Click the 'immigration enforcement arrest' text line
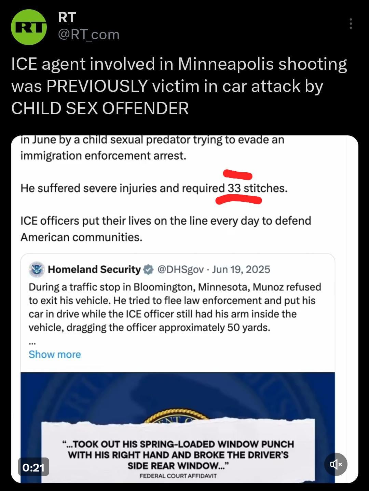Image resolution: width=369 pixels, height=491 pixels. coord(103,156)
